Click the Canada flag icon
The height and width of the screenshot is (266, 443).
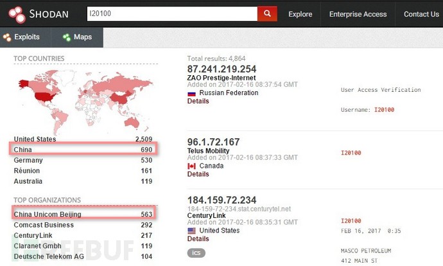[x=191, y=166]
